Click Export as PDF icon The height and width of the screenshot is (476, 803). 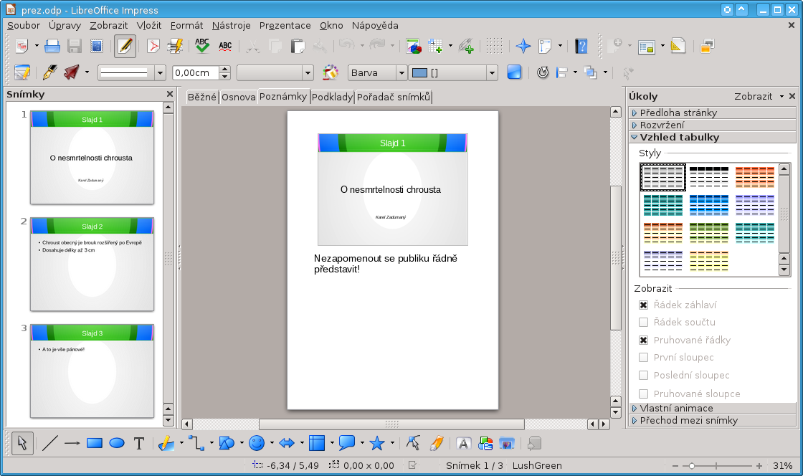point(153,47)
